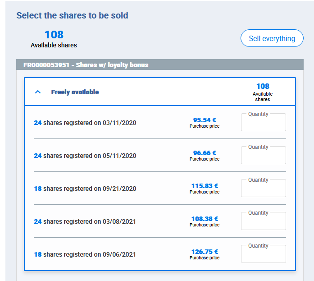Click the FR0000053951 loyalty bonus header bar
This screenshot has width=314, height=281.
[86, 65]
